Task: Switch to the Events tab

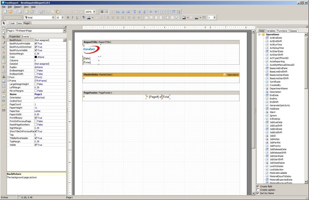Action: pos(25,36)
